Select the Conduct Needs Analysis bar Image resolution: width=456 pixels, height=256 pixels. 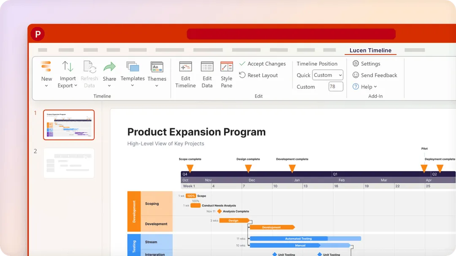click(195, 205)
